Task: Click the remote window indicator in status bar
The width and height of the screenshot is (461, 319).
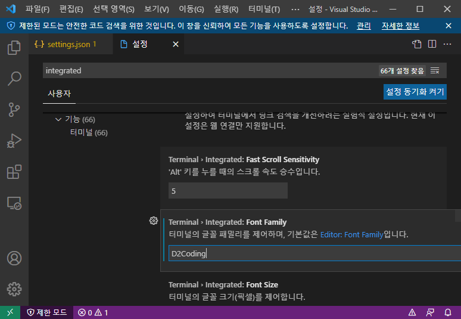Action: (10, 312)
